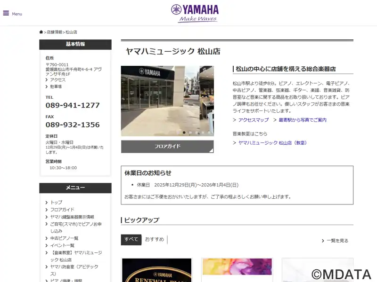Click the arrow icon beside アクセスマップ
This screenshot has width=377, height=282.
tap(235, 120)
